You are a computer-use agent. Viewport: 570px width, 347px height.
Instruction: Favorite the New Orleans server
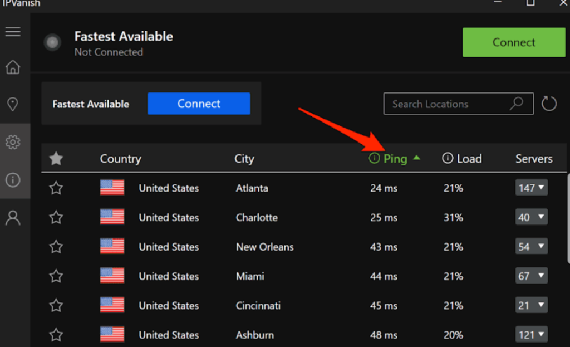[x=56, y=247]
